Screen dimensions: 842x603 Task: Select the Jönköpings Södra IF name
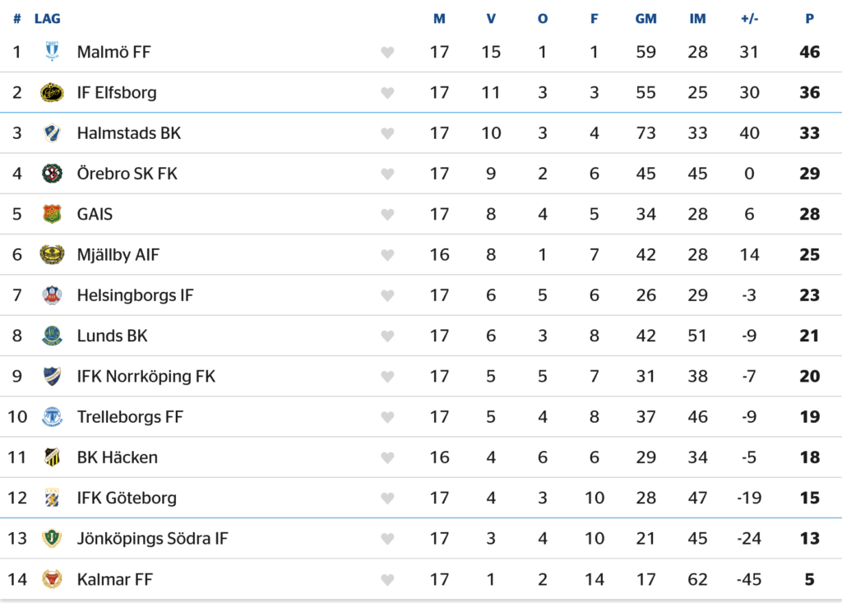tap(152, 538)
